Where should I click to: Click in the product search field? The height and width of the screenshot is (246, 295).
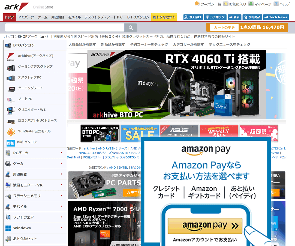click(65, 28)
